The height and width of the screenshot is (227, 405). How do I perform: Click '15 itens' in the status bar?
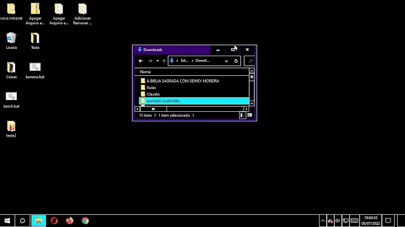coord(146,116)
